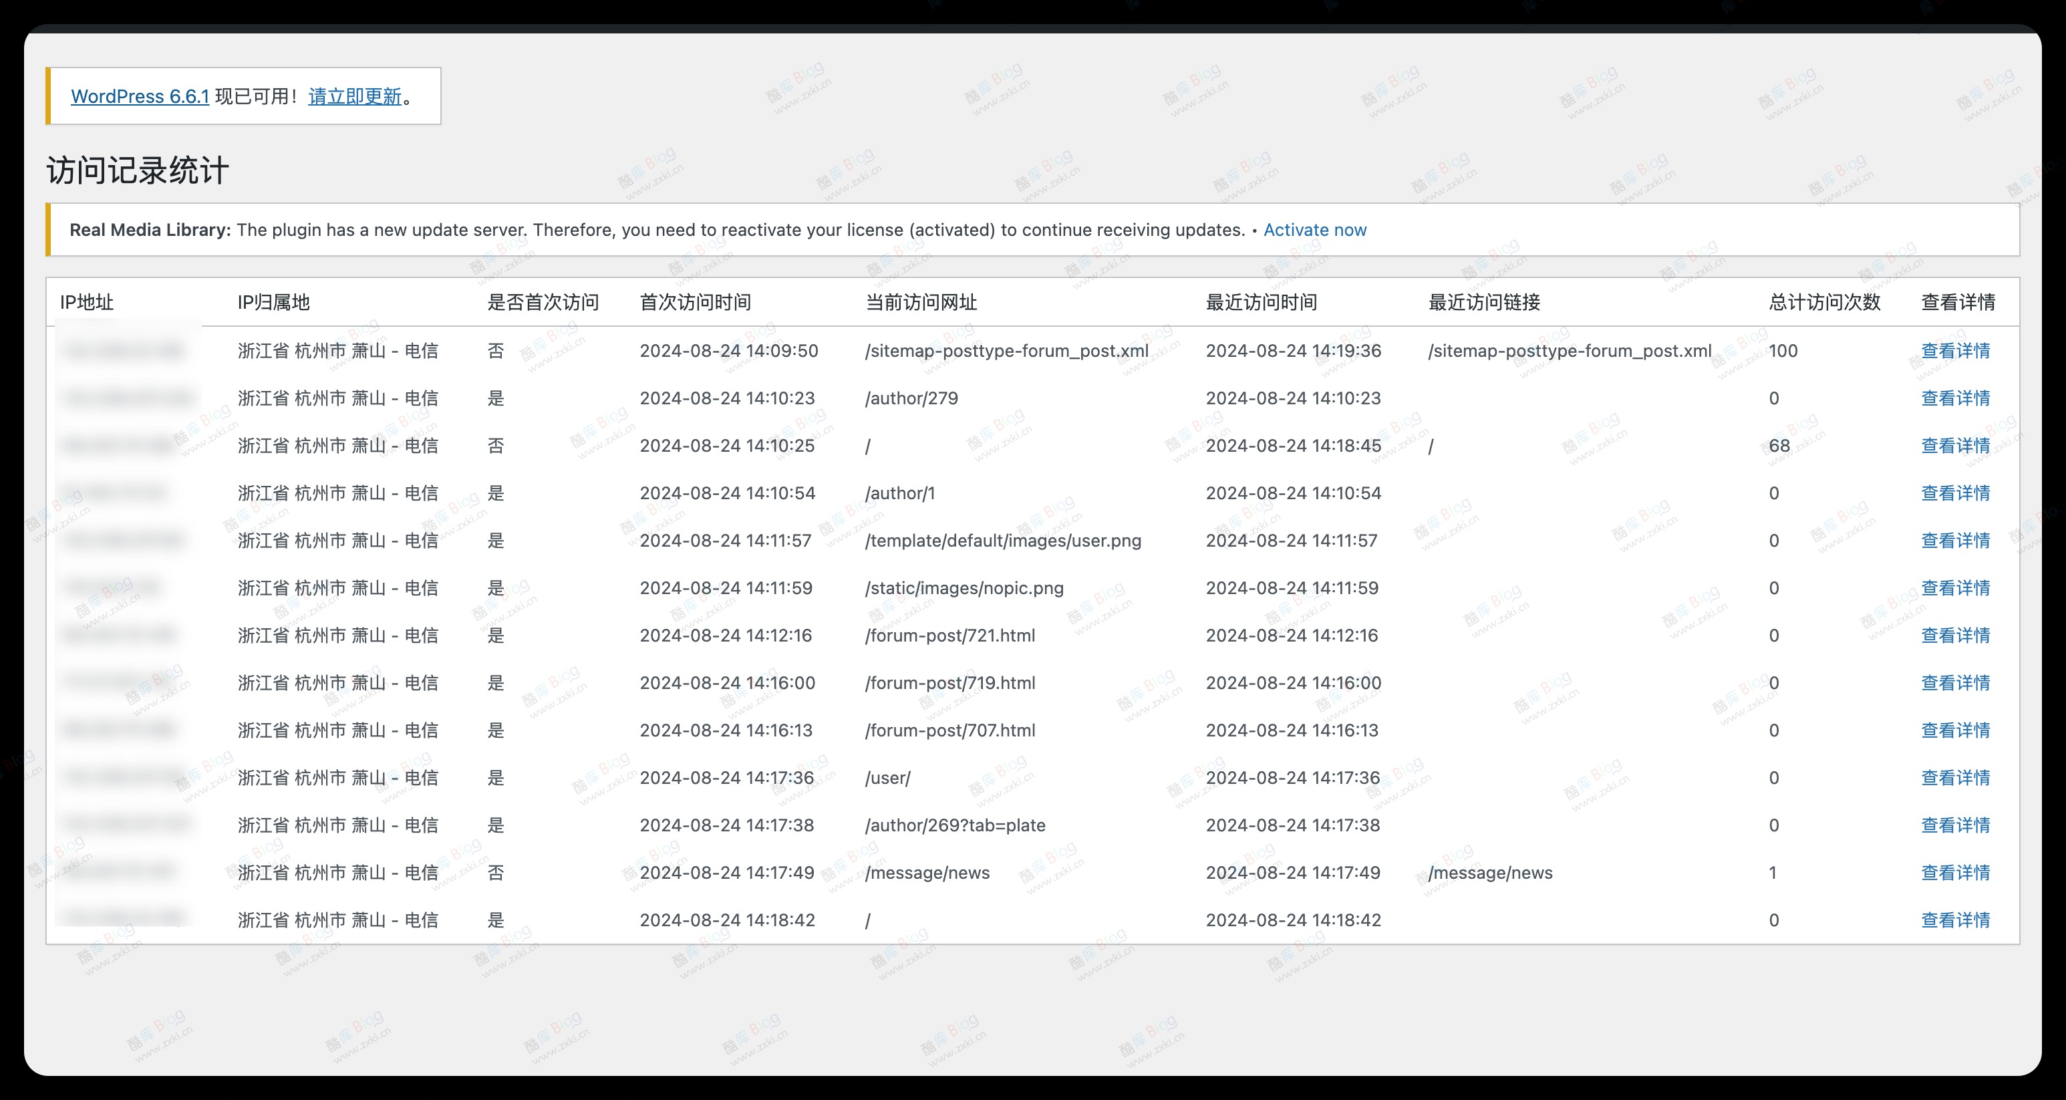This screenshot has width=2066, height=1100.
Task: Open 查看详情 for the sitemap-posttype-forum_post.xml row
Action: 1955,351
